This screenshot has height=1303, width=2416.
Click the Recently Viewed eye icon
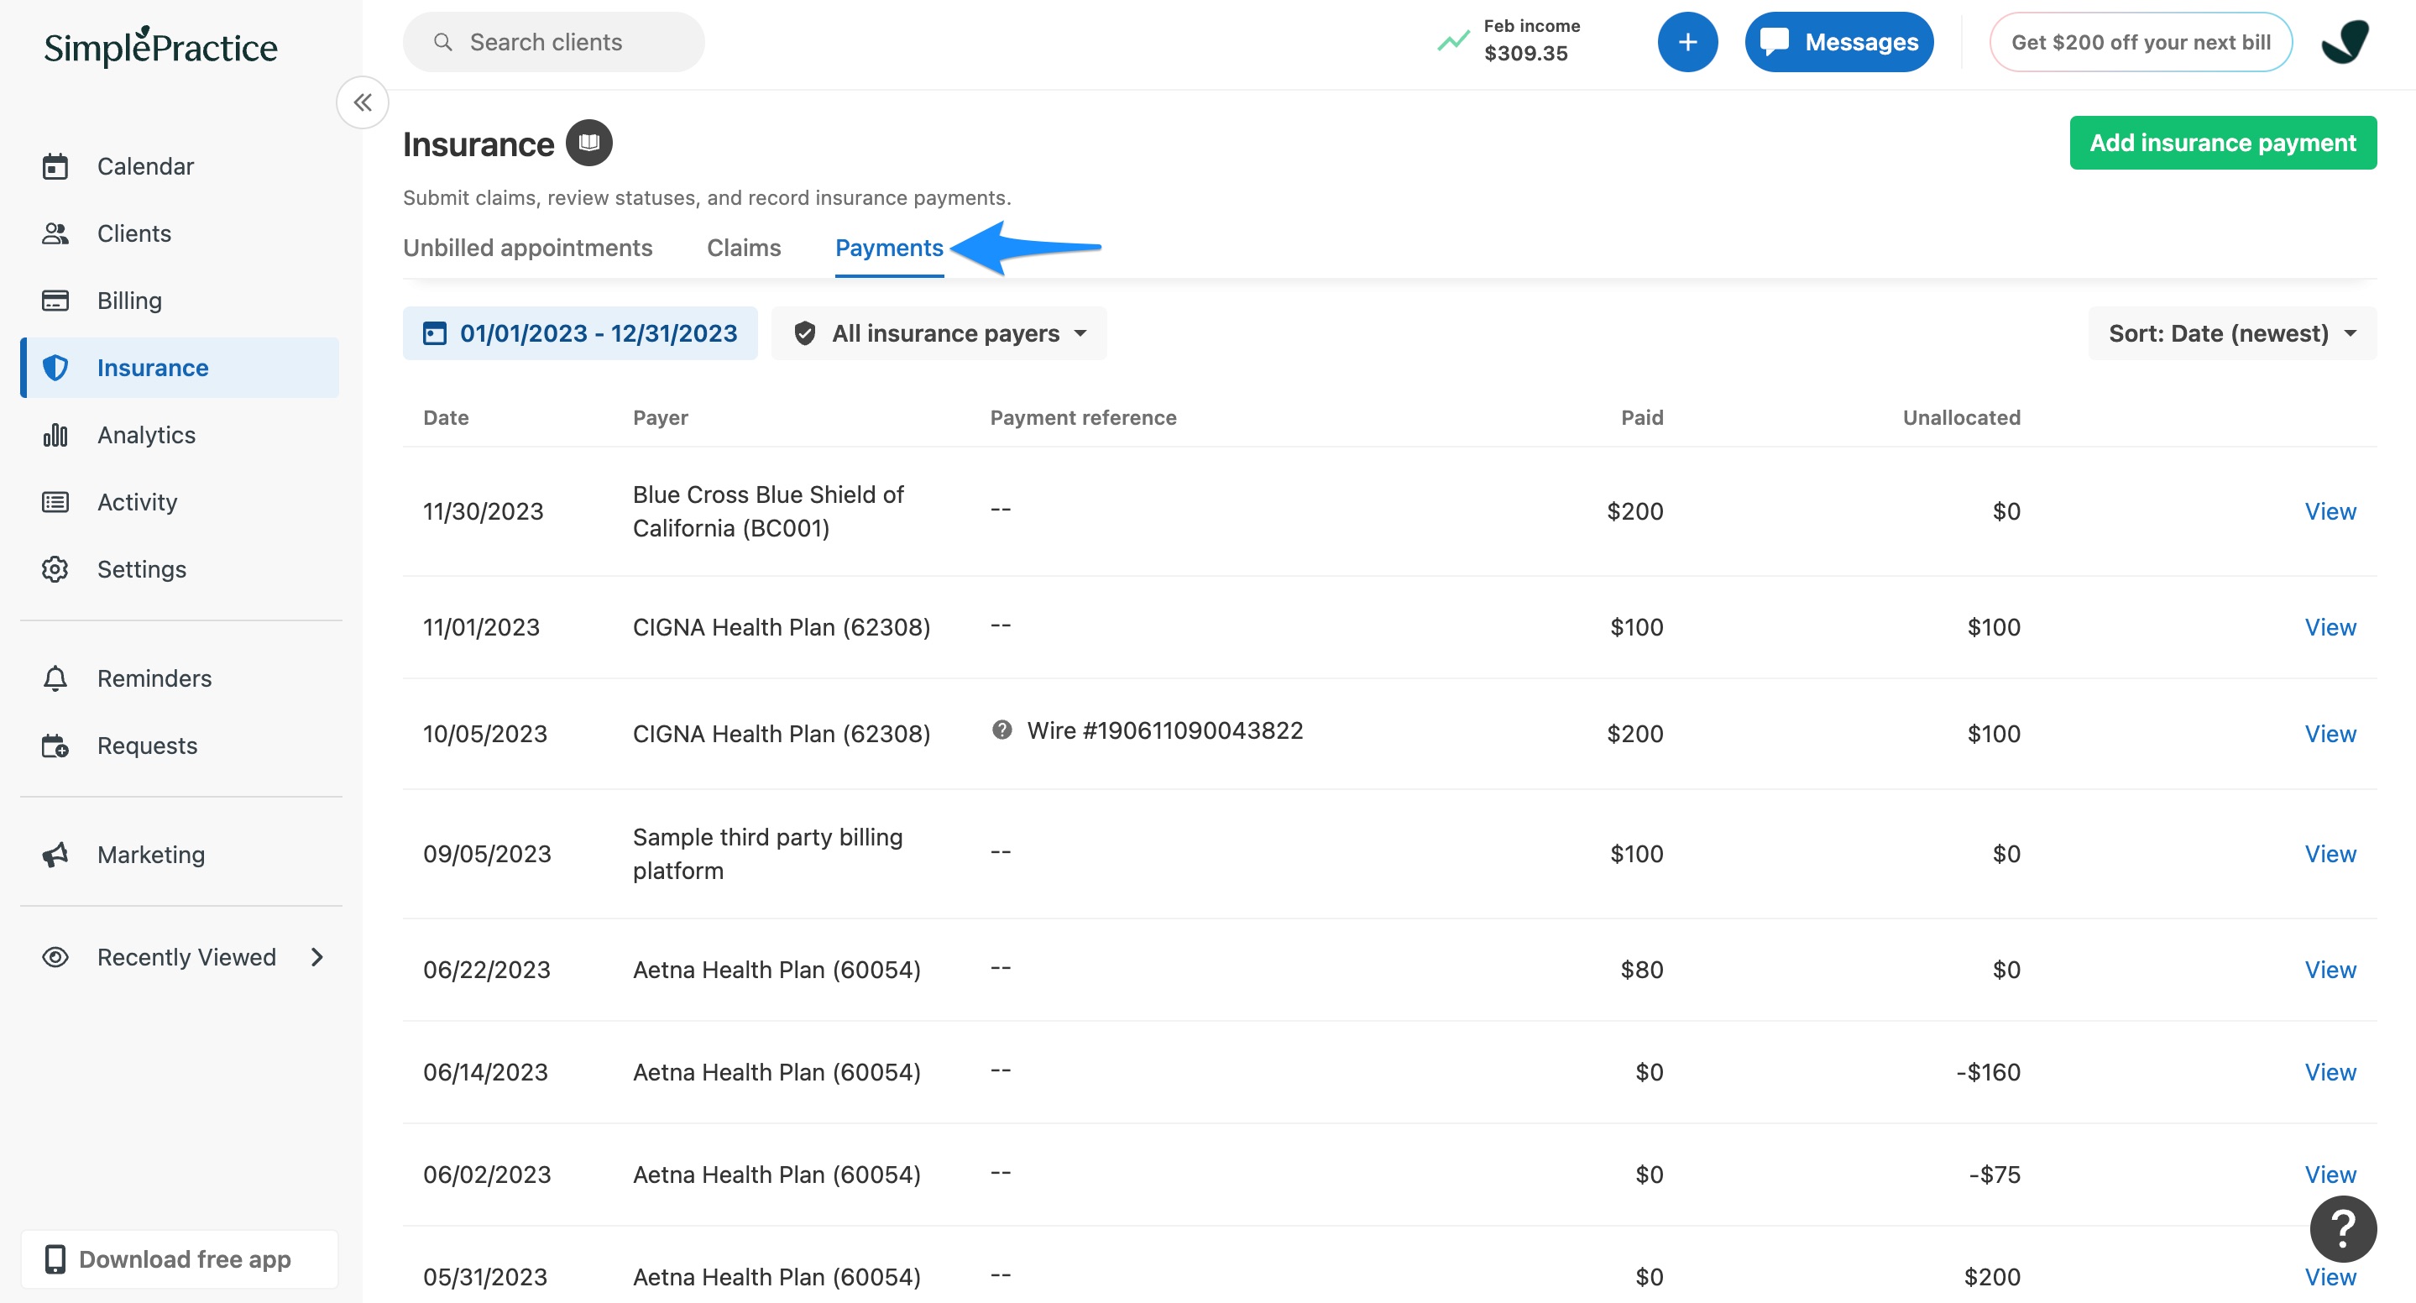[x=55, y=957]
